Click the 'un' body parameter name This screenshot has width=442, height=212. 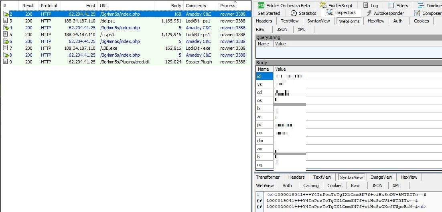click(x=264, y=132)
